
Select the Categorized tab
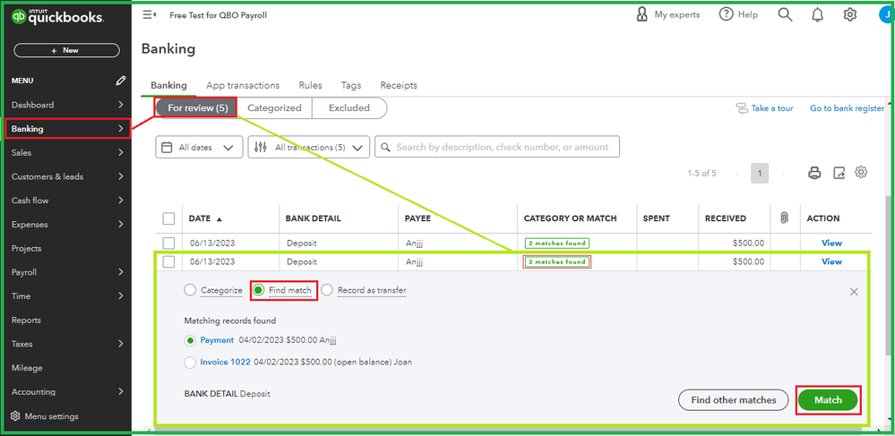(274, 107)
